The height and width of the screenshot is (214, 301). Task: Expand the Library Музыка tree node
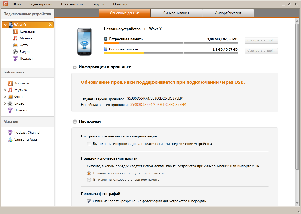pyautogui.click(x=5, y=90)
